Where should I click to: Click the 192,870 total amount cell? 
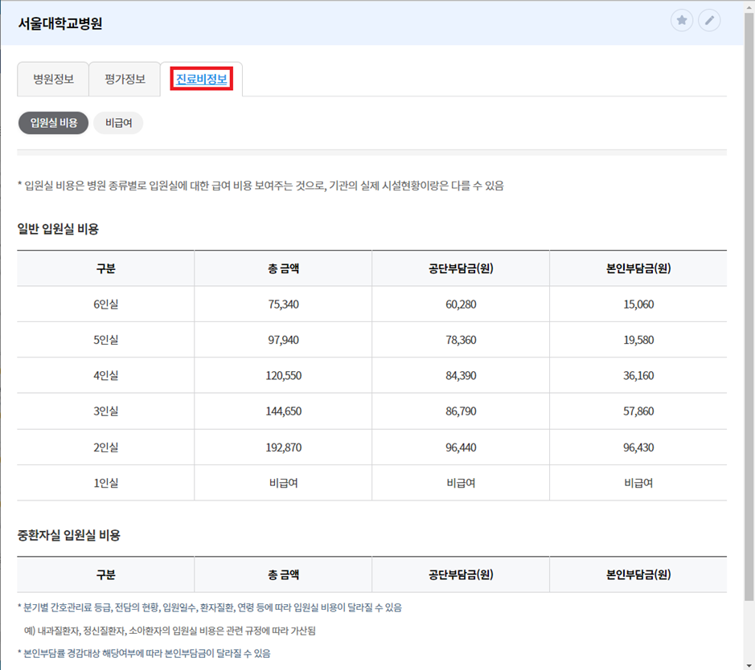(283, 447)
